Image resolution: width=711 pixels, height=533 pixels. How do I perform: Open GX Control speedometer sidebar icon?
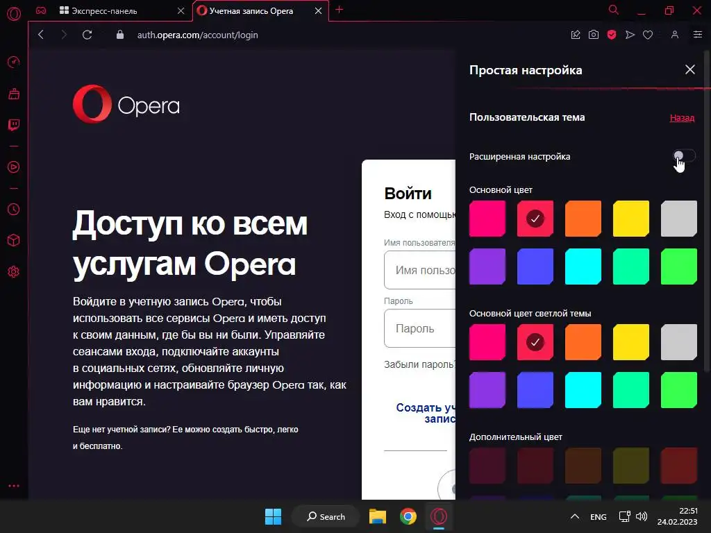14,62
